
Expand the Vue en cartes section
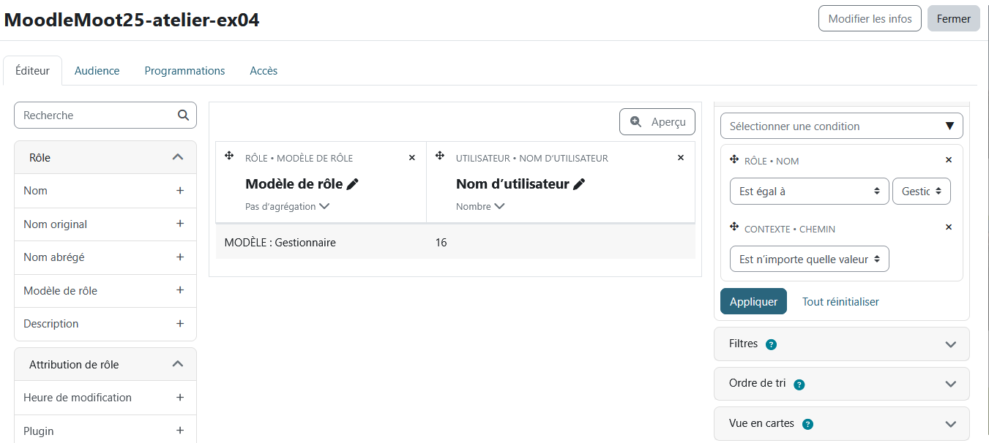(951, 423)
